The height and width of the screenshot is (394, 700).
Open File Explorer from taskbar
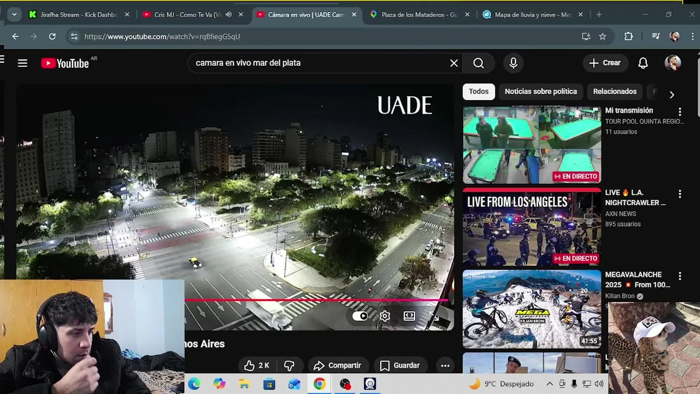[x=244, y=384]
